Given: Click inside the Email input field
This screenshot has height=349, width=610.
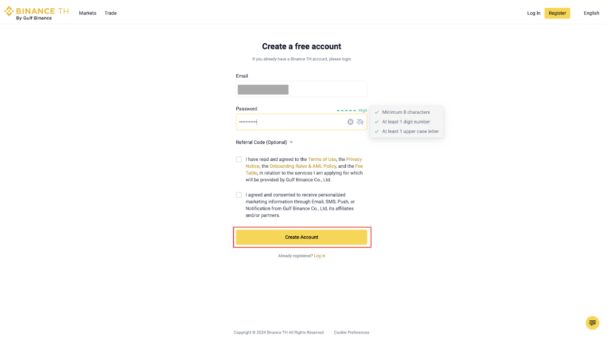Looking at the screenshot, I should pyautogui.click(x=302, y=89).
